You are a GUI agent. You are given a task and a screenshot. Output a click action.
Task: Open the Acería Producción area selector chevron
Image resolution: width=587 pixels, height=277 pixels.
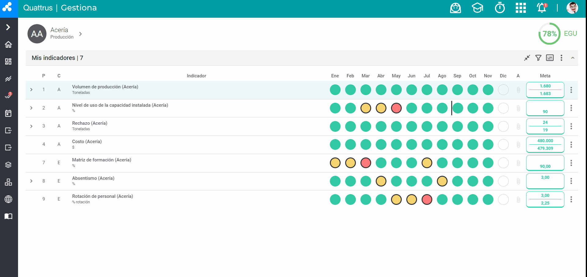coord(80,34)
